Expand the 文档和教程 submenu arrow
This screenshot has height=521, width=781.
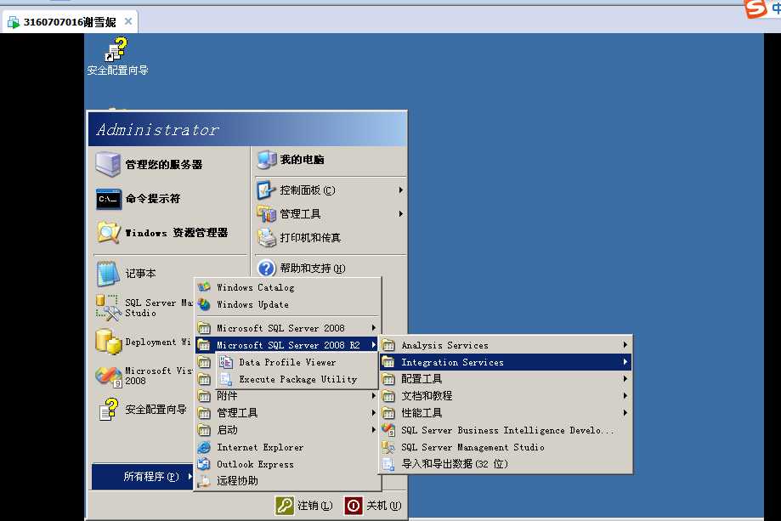(x=625, y=395)
